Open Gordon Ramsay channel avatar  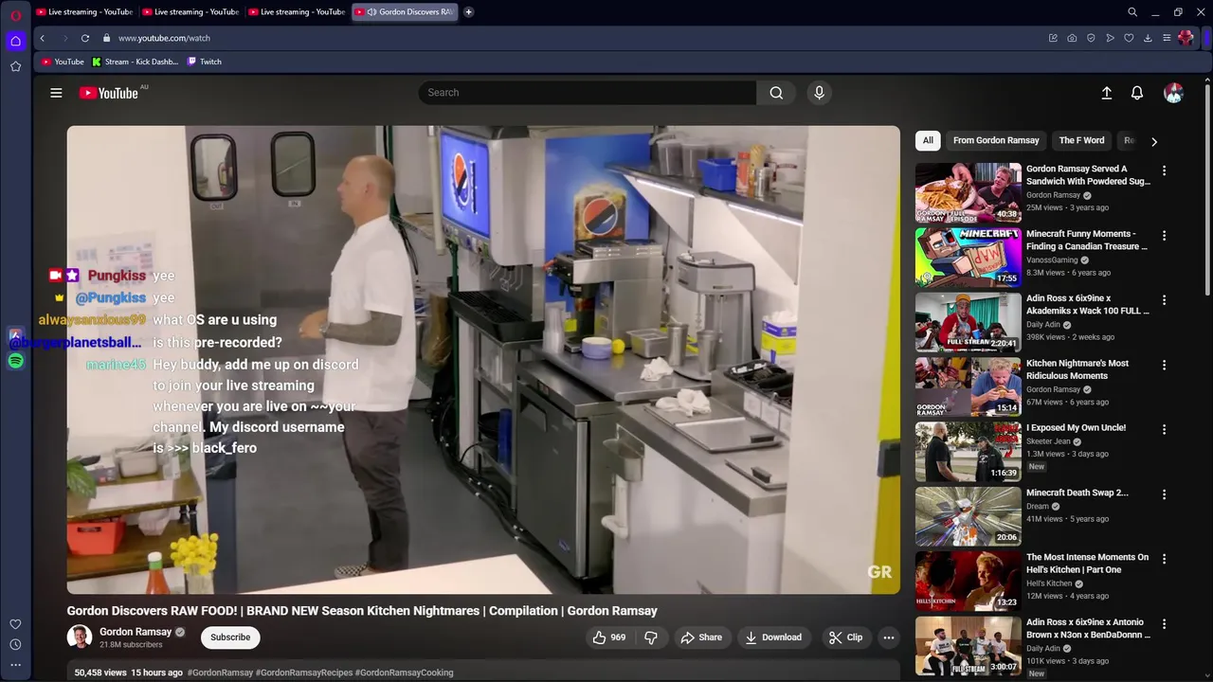80,637
